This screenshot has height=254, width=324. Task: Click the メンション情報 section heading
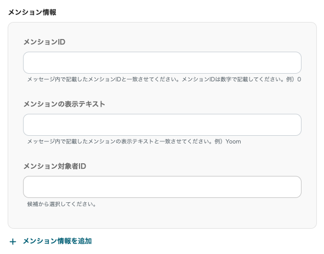(32, 12)
